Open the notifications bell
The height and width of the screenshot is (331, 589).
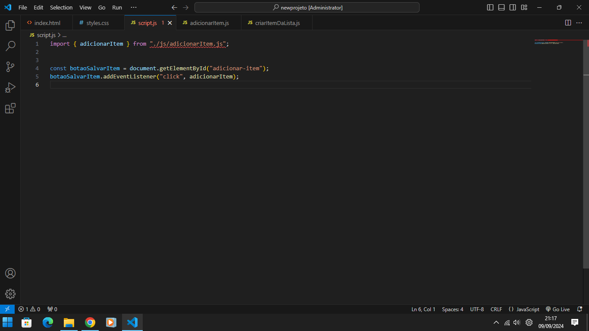coord(580,309)
